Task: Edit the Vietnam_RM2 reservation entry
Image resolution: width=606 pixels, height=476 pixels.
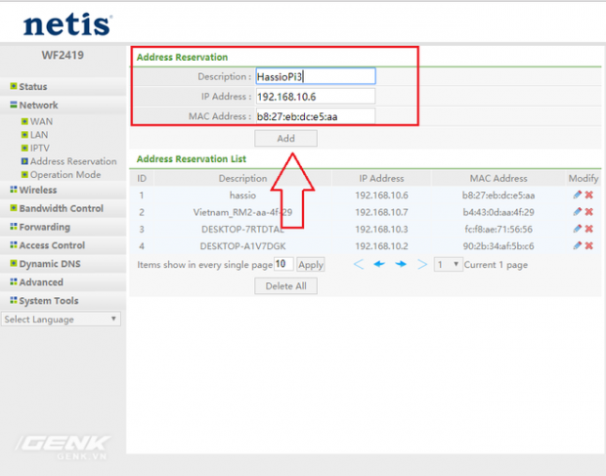Action: click(577, 212)
